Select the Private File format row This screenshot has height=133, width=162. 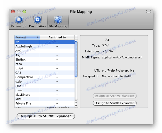click(x=44, y=103)
